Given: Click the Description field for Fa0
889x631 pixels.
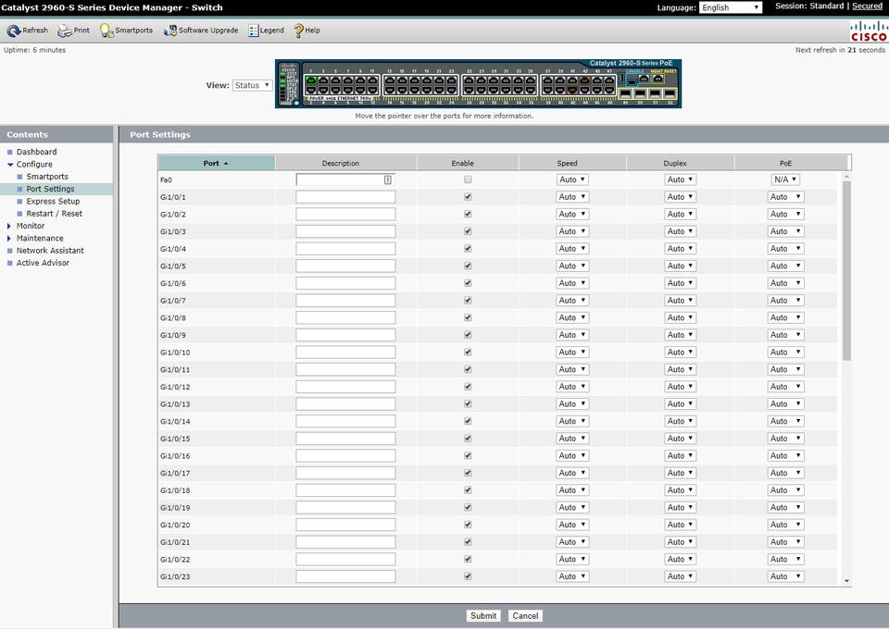Looking at the screenshot, I should point(345,179).
